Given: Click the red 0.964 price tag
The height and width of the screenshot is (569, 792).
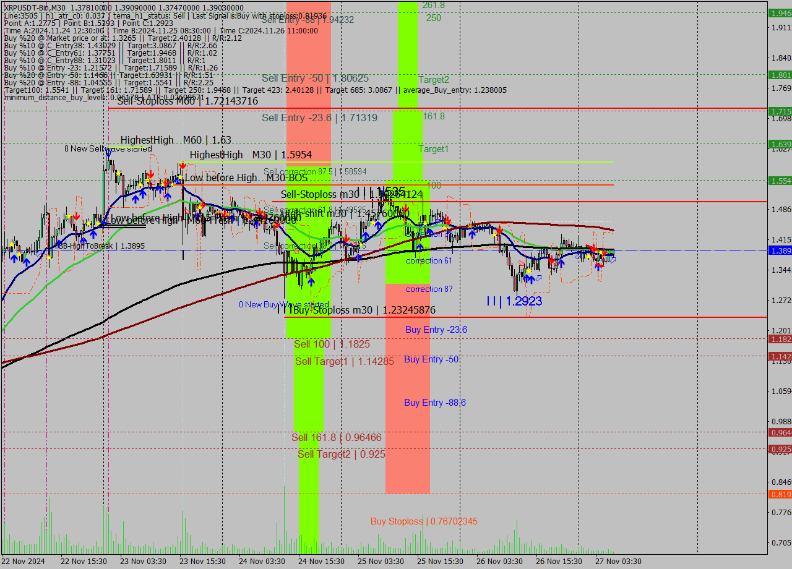Looking at the screenshot, I should (780, 432).
